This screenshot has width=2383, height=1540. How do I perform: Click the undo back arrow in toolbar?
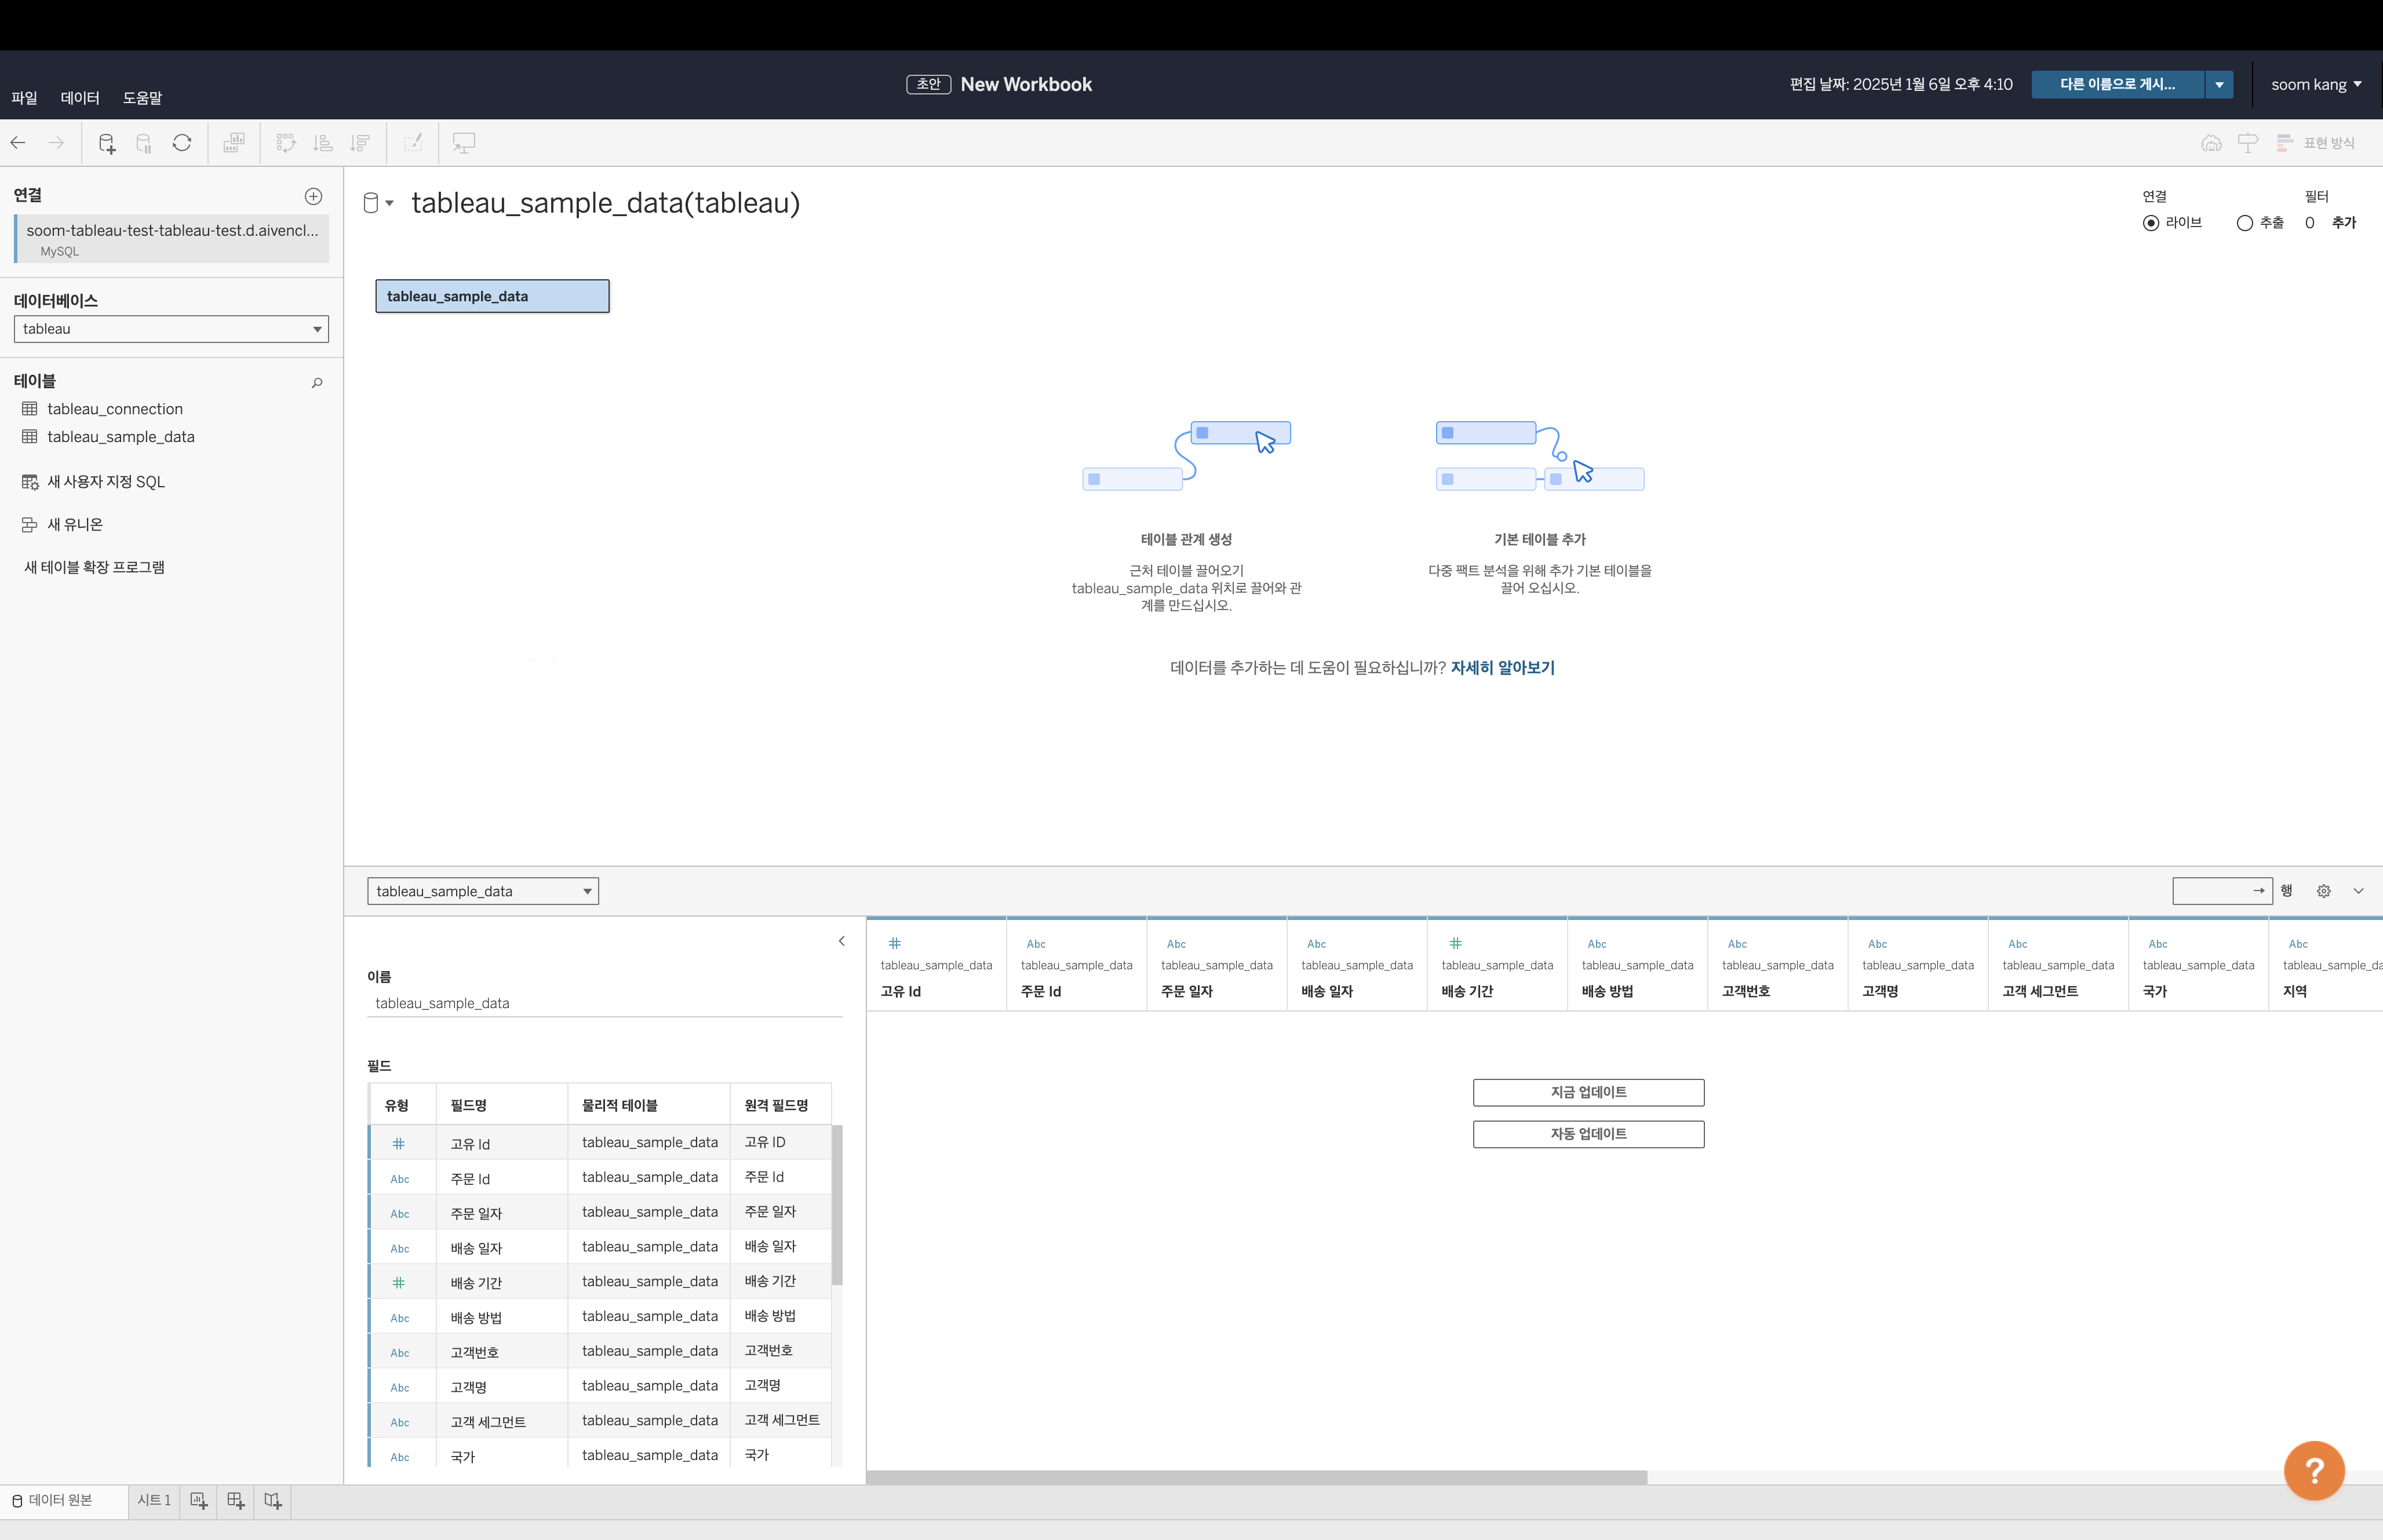18,143
